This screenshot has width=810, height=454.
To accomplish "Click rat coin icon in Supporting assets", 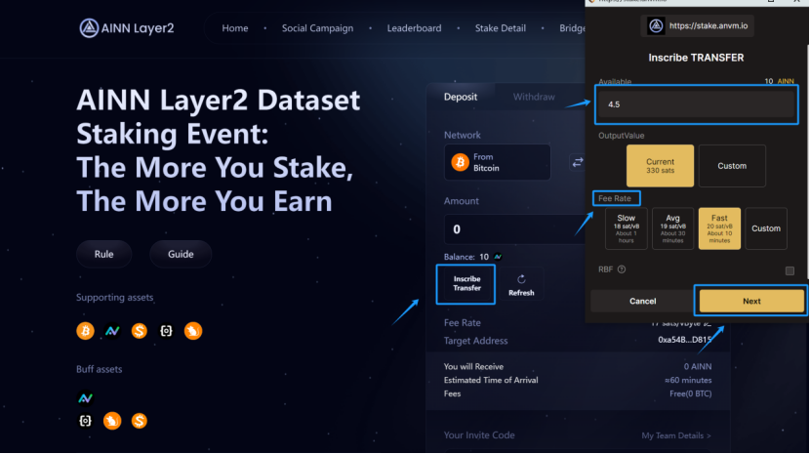I will click(193, 331).
